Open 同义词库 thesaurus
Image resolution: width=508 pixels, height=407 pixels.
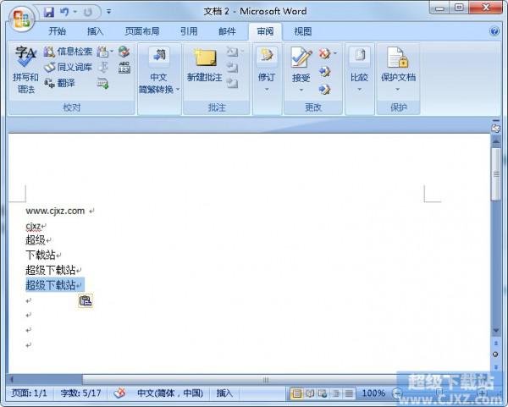coord(68,67)
